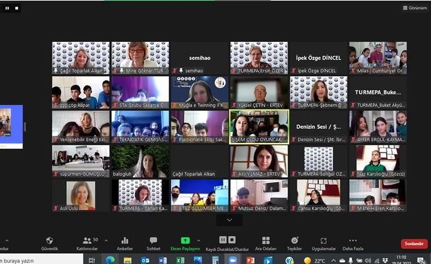Open Ara Odaları breakout rooms
The image size is (431, 264).
point(265,243)
